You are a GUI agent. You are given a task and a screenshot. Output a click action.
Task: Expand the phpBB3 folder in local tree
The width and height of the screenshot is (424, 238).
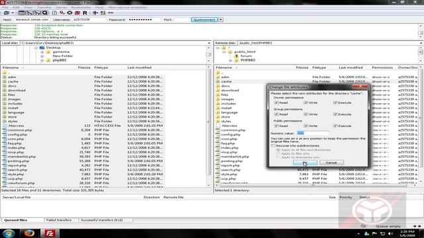(42, 60)
